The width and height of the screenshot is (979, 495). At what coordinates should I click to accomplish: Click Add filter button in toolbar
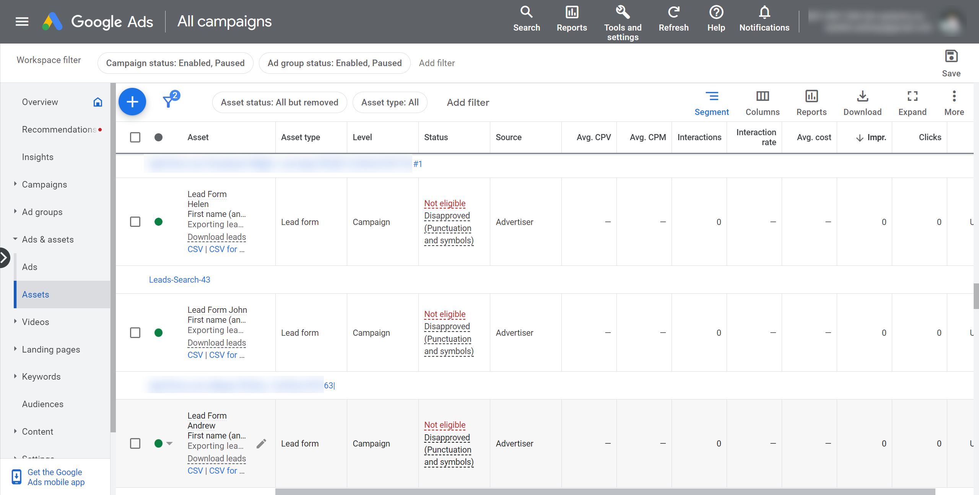467,103
